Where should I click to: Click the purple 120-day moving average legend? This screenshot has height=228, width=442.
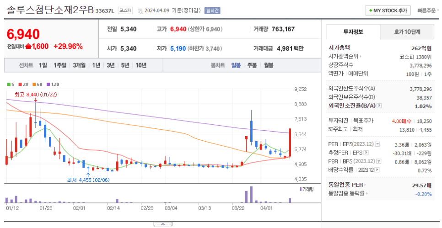(x=53, y=84)
